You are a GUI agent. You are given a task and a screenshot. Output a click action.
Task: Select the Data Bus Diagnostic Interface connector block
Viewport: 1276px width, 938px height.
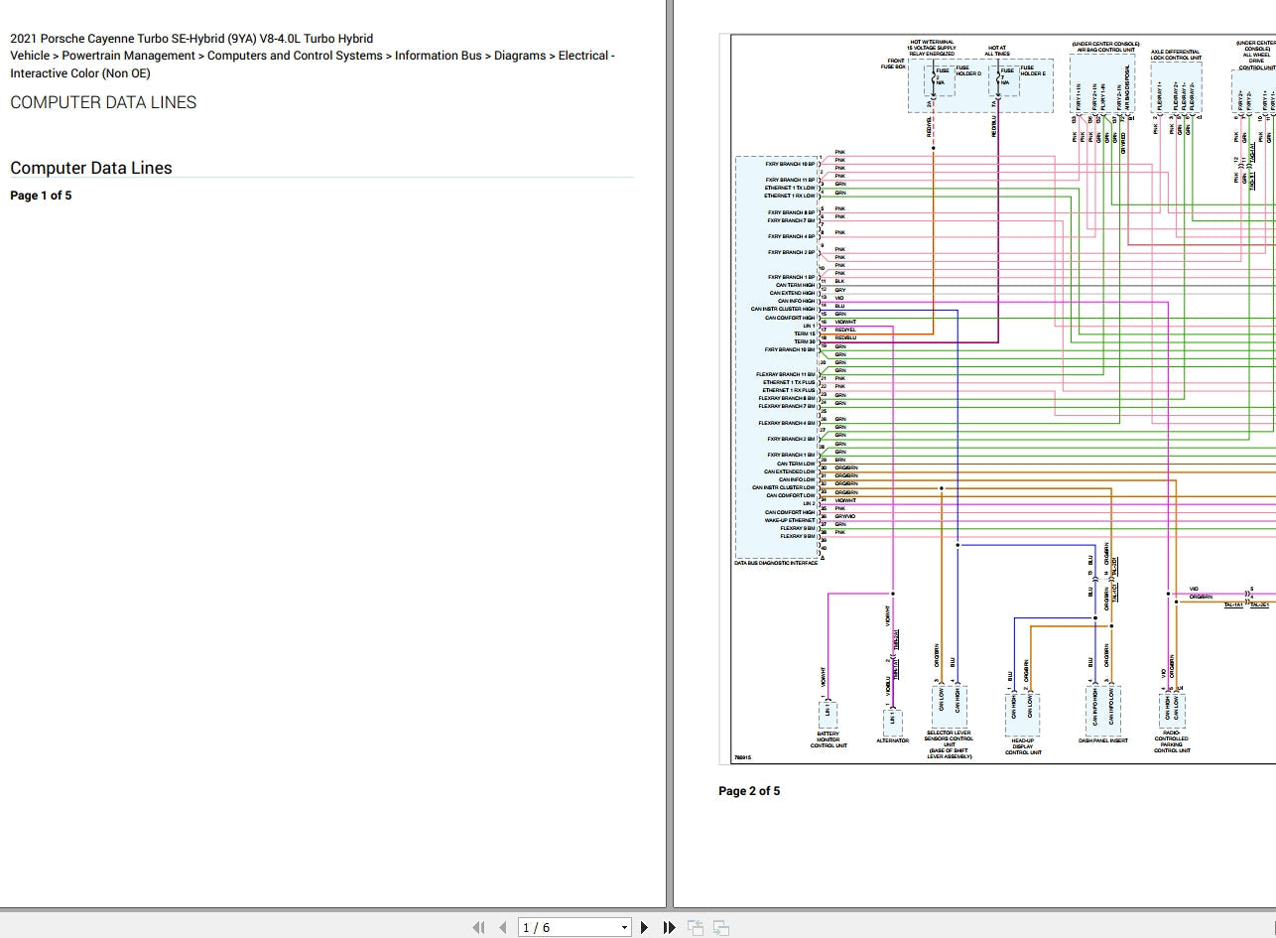point(775,357)
